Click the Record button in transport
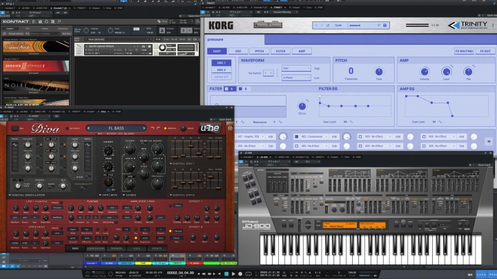Screen dimensions: 497x279 point(240,274)
